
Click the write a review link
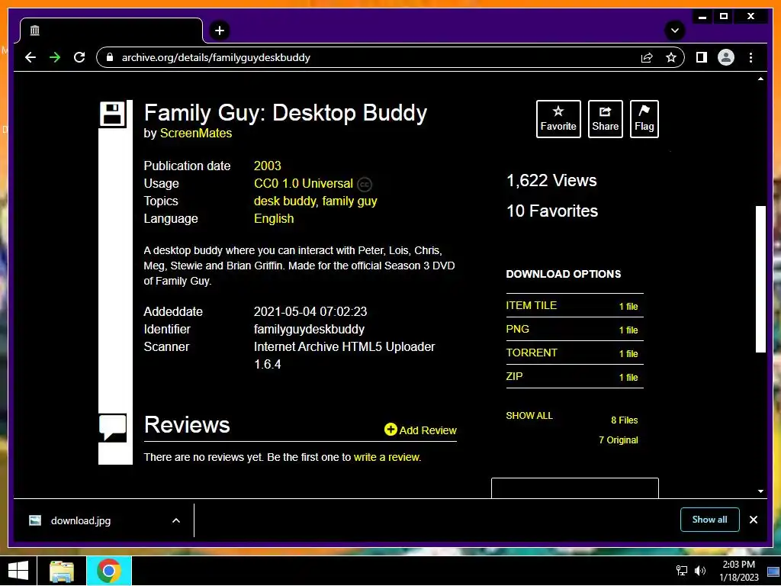point(387,457)
